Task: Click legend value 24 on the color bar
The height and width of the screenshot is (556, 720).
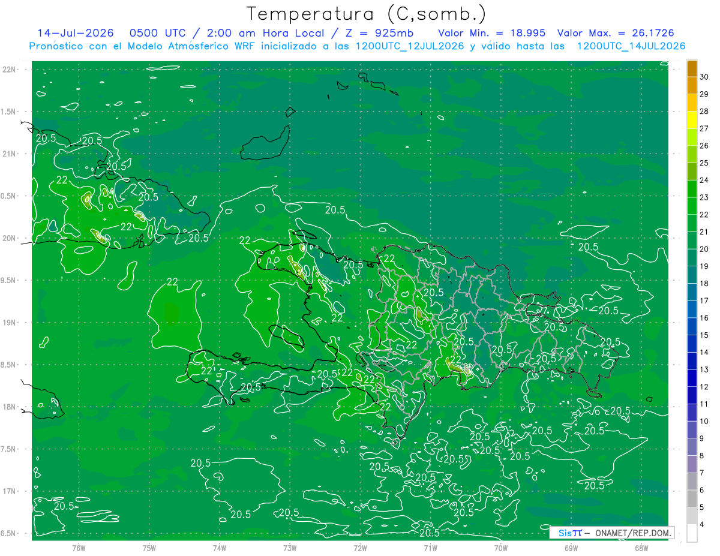Action: pos(704,181)
